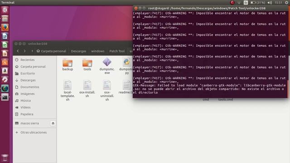The height and width of the screenshot is (163, 290).
Task: Launch LibreOffice Impress from the launcher
Action: pos(5,53)
